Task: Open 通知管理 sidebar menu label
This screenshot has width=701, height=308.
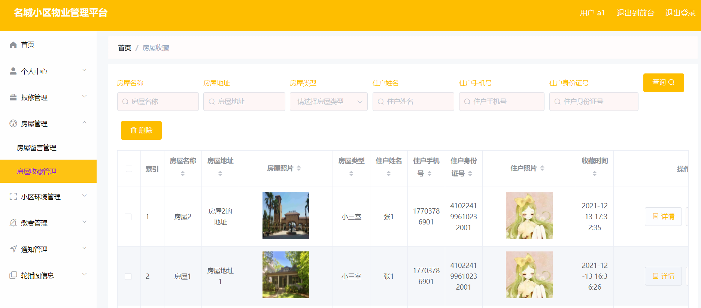Action: [x=34, y=249]
